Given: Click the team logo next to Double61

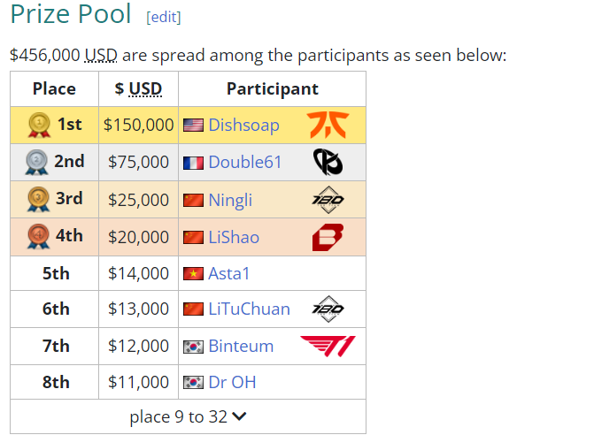Looking at the screenshot, I should click(327, 162).
